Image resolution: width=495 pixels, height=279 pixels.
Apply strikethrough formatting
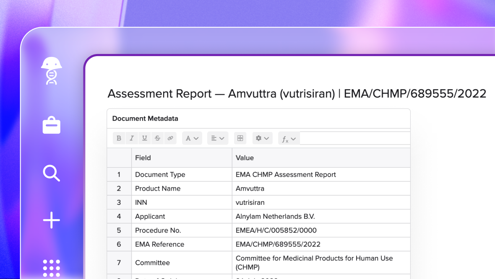(x=157, y=138)
